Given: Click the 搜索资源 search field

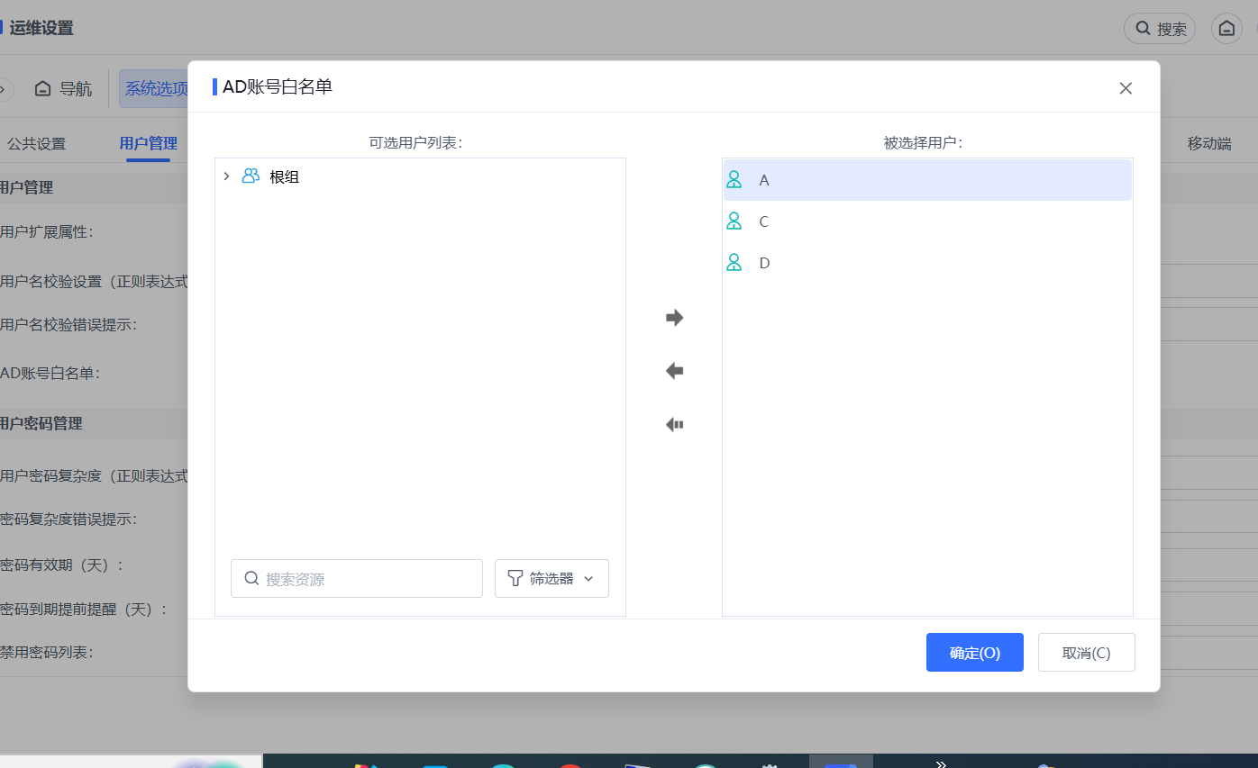Looking at the screenshot, I should 357,578.
